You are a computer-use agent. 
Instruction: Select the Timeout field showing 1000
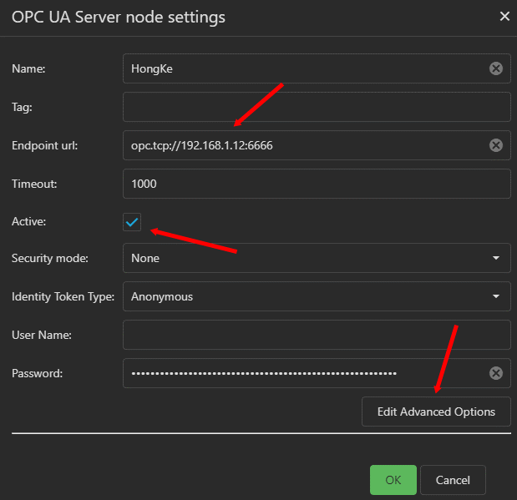[x=316, y=183]
